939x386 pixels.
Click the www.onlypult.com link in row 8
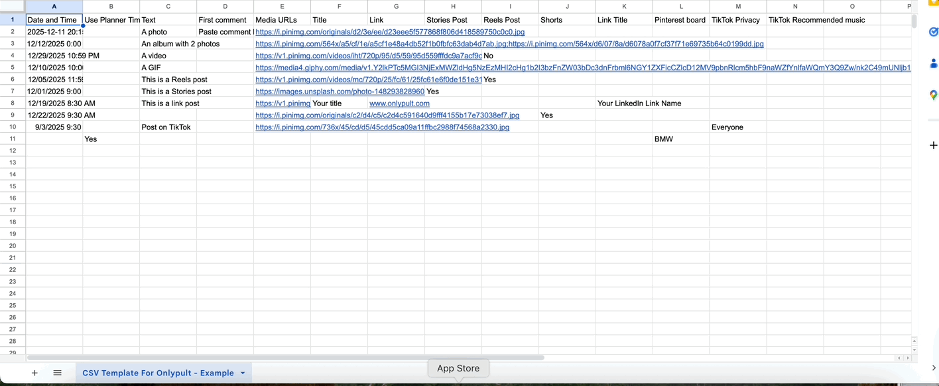(399, 103)
